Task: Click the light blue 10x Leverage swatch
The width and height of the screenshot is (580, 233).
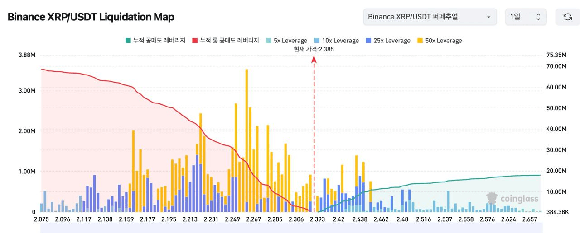Action: tap(317, 41)
